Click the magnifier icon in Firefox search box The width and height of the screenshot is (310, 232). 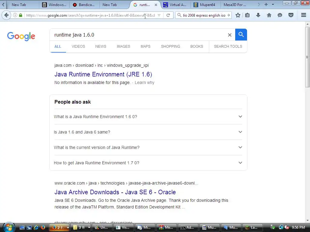coord(179,15)
